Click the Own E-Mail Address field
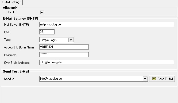The width and height of the screenshot is (178, 103). pyautogui.click(x=107, y=62)
